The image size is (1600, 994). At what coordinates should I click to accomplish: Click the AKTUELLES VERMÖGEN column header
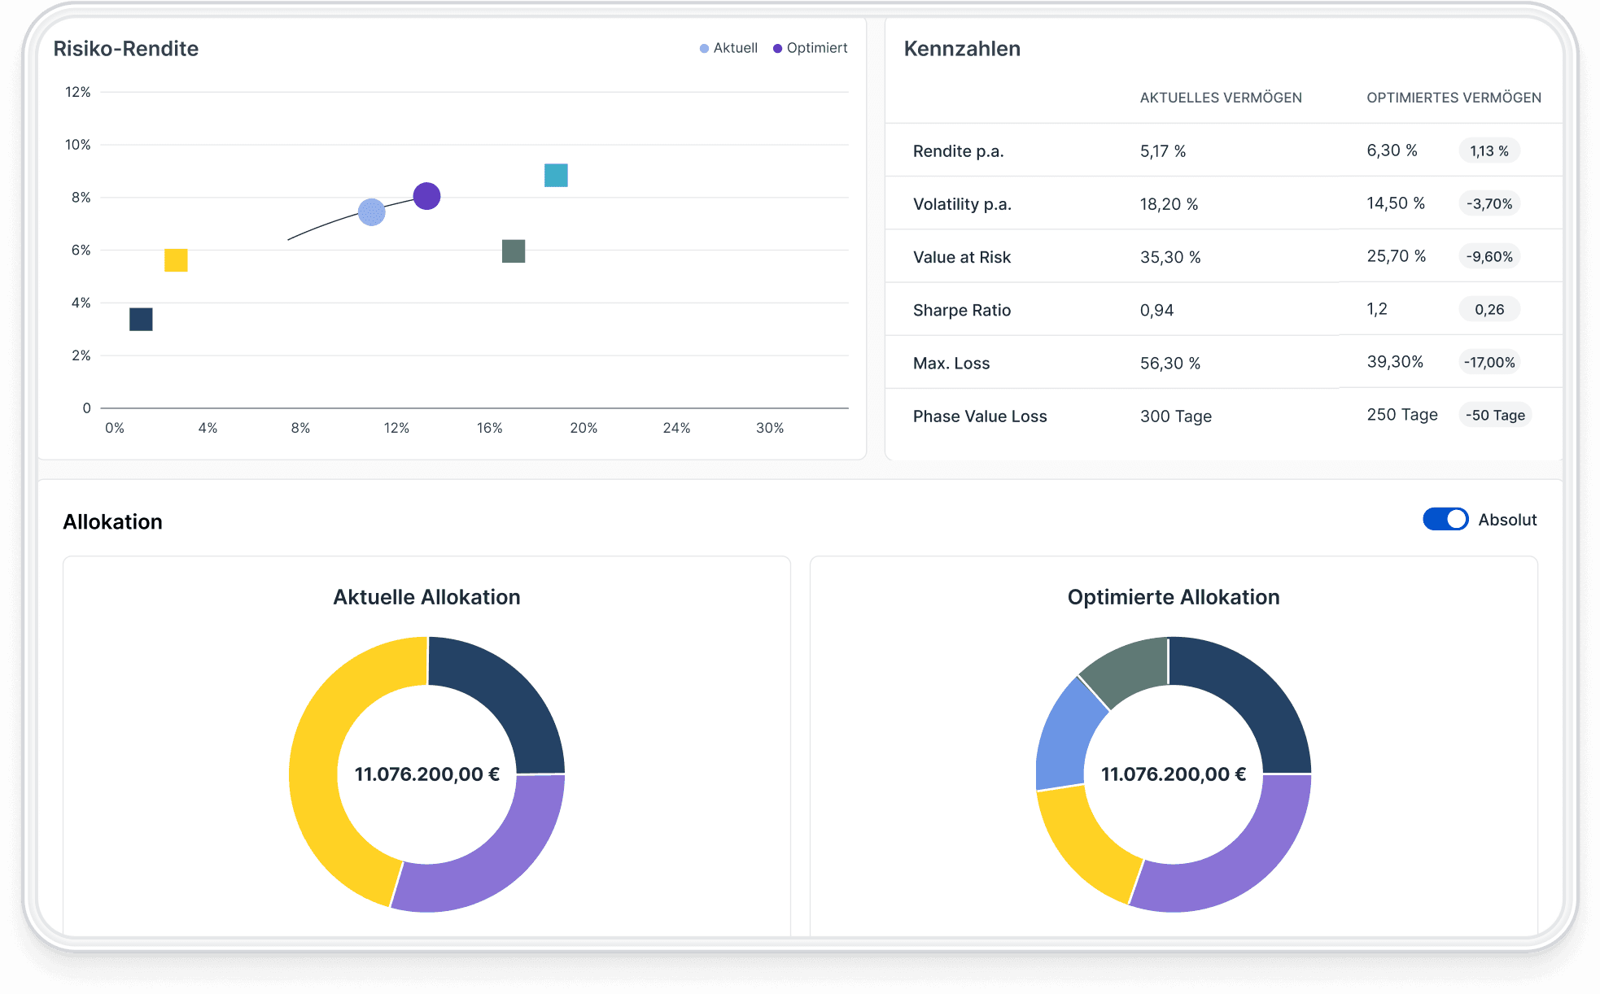coord(1221,98)
